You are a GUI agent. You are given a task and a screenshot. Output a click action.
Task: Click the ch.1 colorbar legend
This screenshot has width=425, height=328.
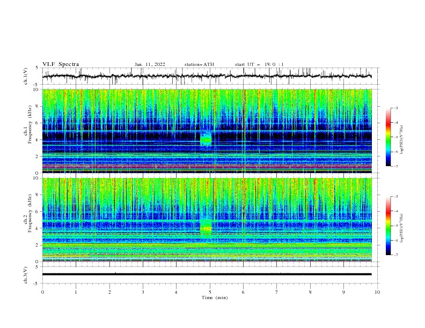389,137
